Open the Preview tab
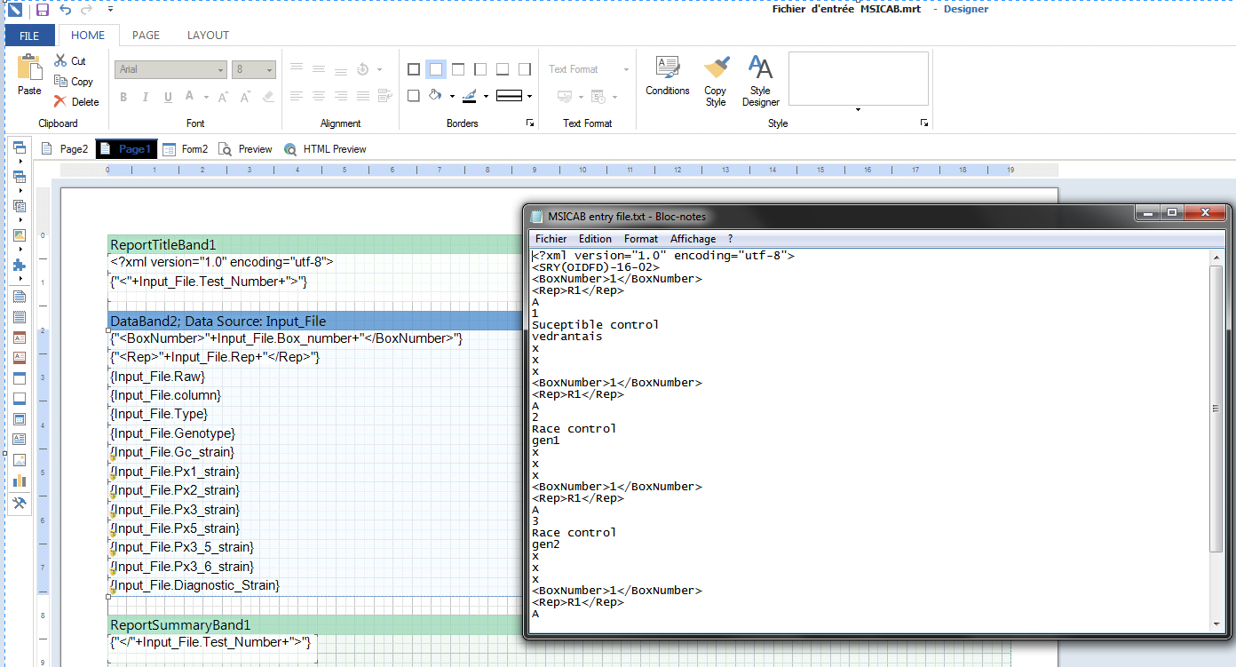The width and height of the screenshot is (1236, 667). [x=246, y=149]
